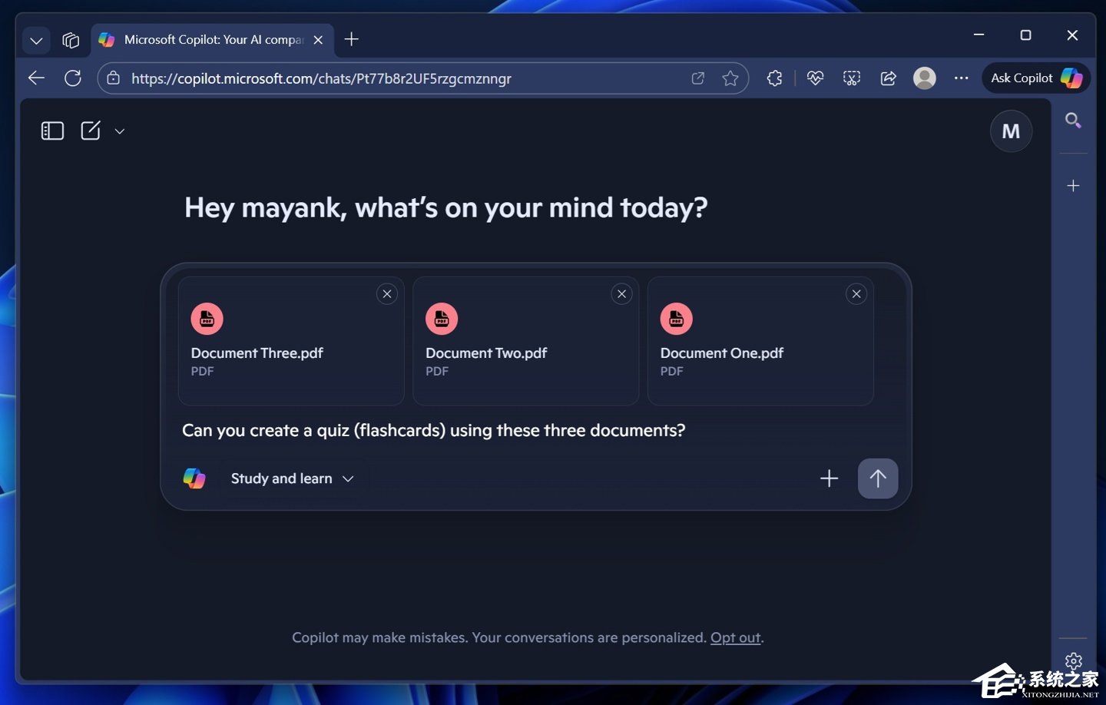
Task: Open the tab search dropdown arrow
Action: [x=36, y=40]
